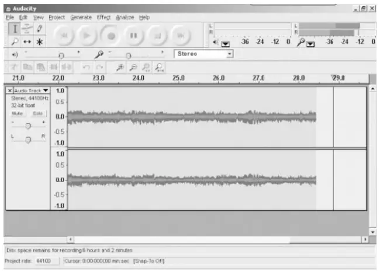Click the 25.0 mark on timeline ruler

point(179,78)
